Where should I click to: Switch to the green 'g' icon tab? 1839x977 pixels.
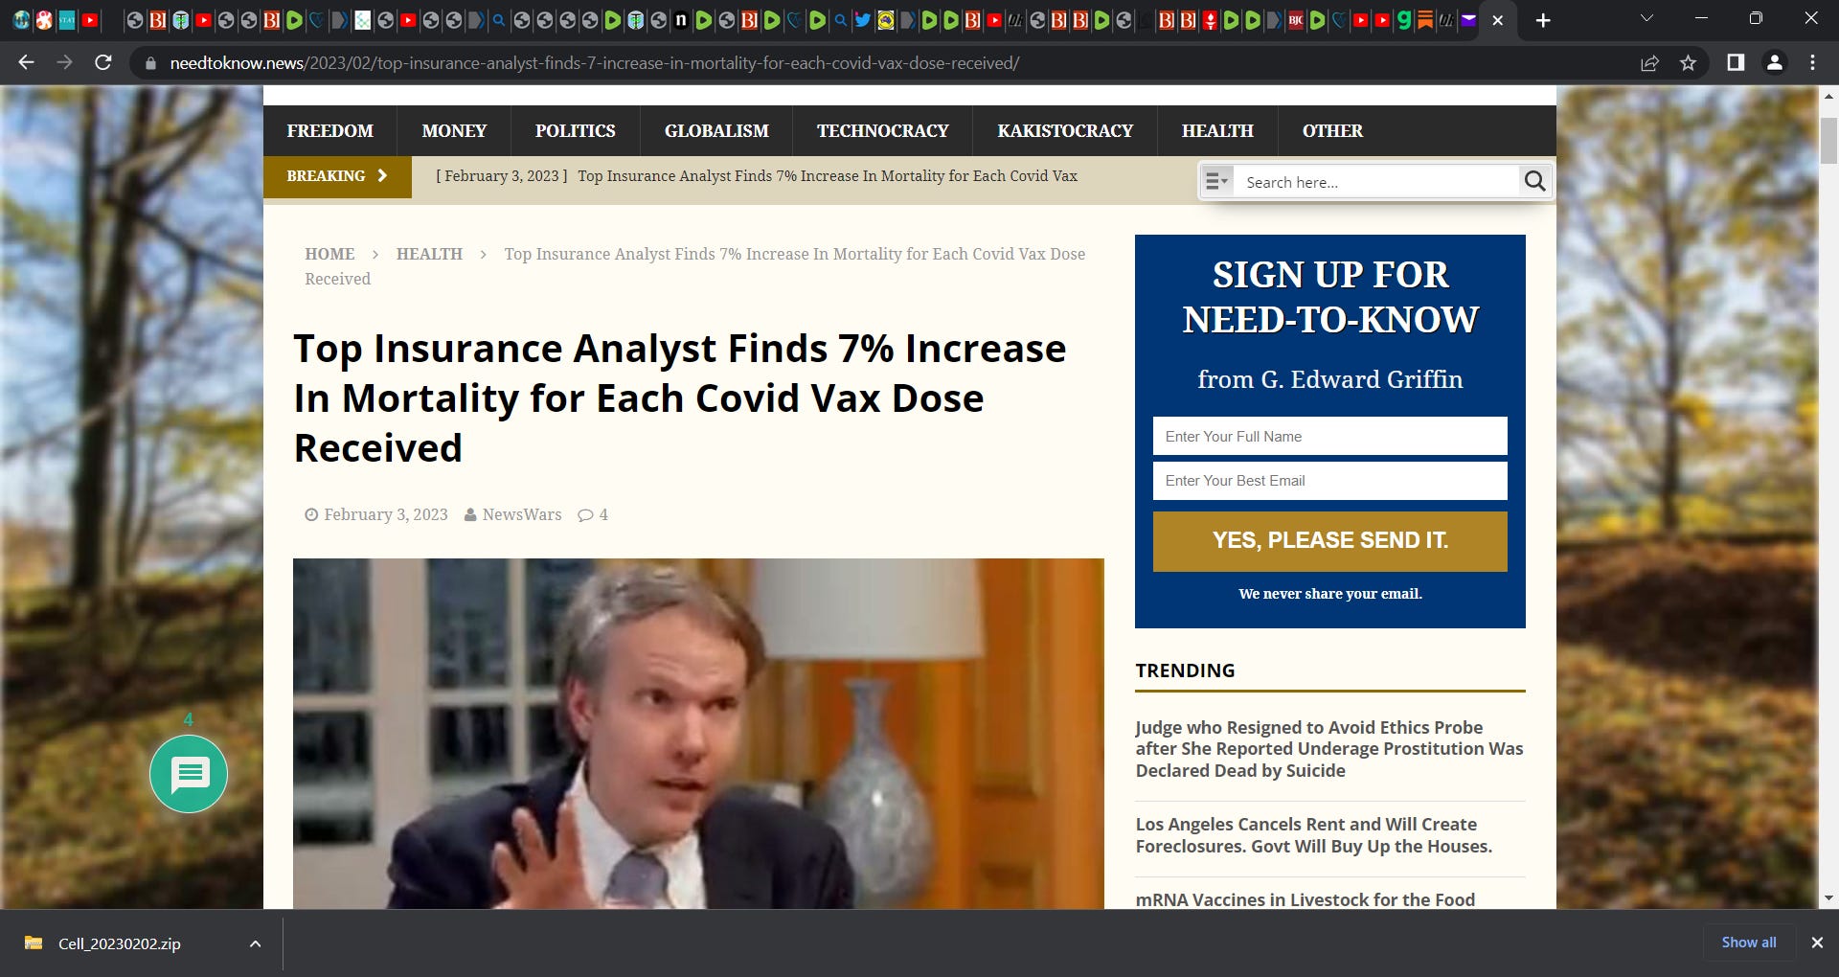click(1404, 20)
